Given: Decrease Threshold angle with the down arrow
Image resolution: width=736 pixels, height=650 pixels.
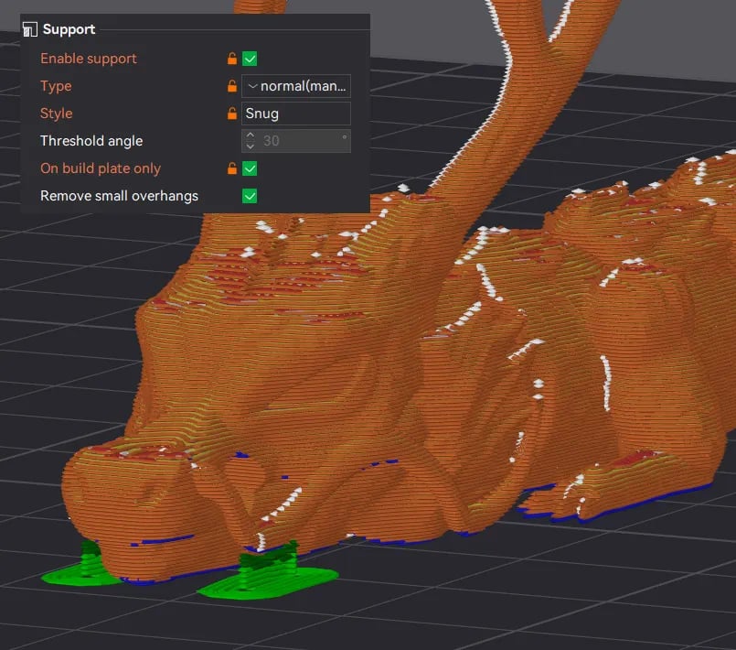Looking at the screenshot, I should coord(251,146).
